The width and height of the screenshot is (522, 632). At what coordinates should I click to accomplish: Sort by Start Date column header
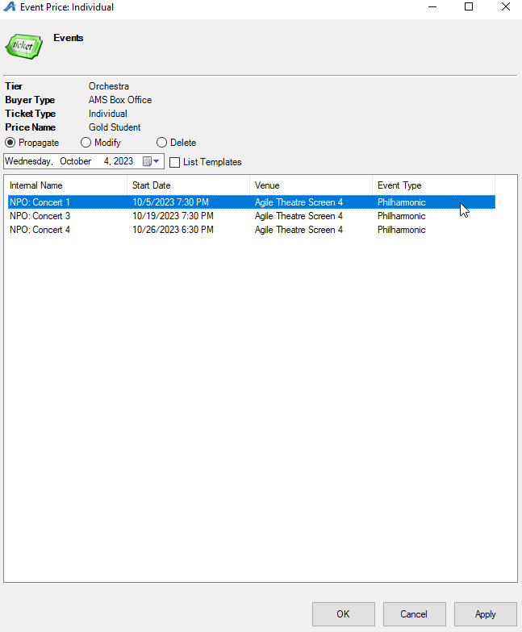pos(188,185)
